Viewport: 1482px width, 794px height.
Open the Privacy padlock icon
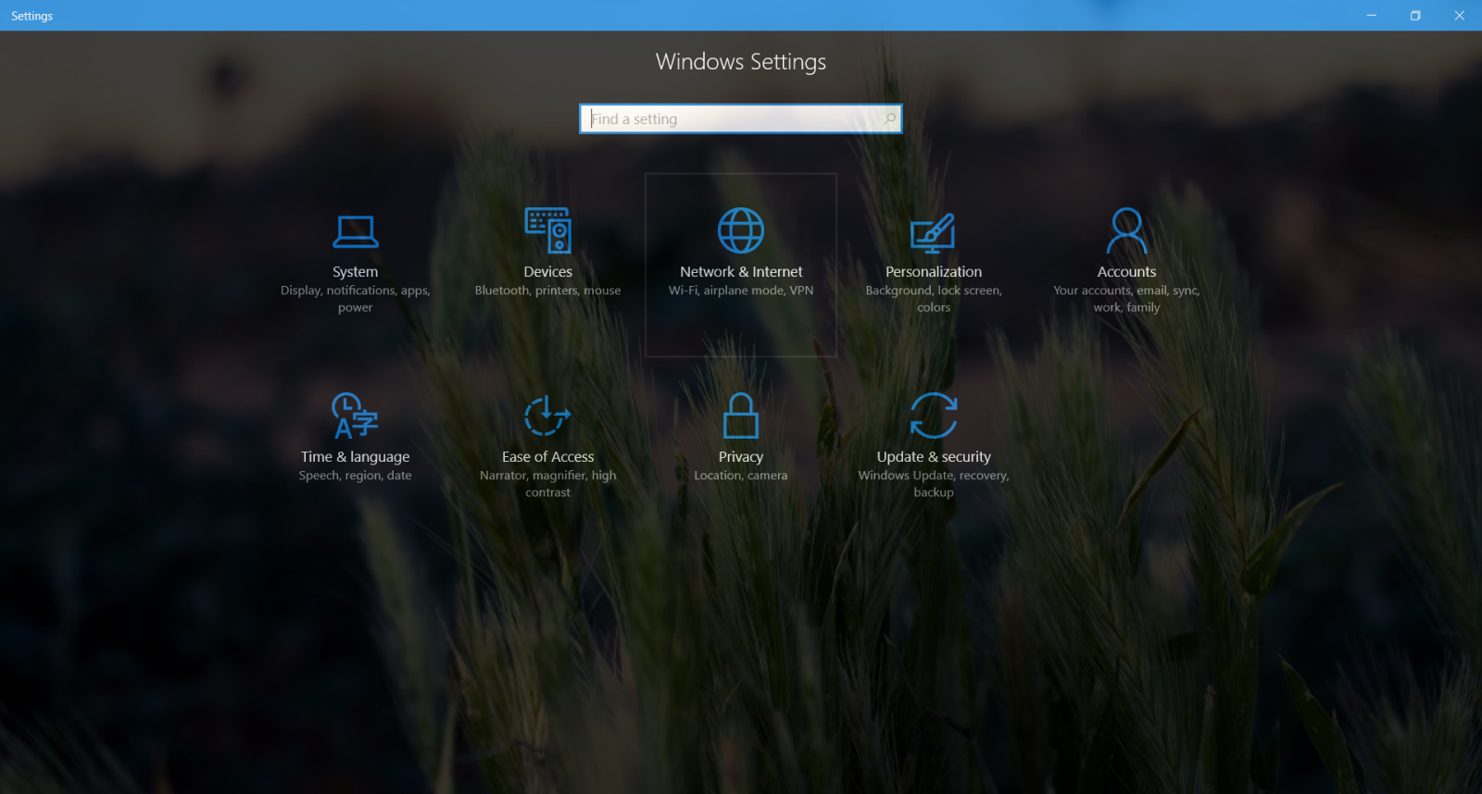pyautogui.click(x=741, y=416)
